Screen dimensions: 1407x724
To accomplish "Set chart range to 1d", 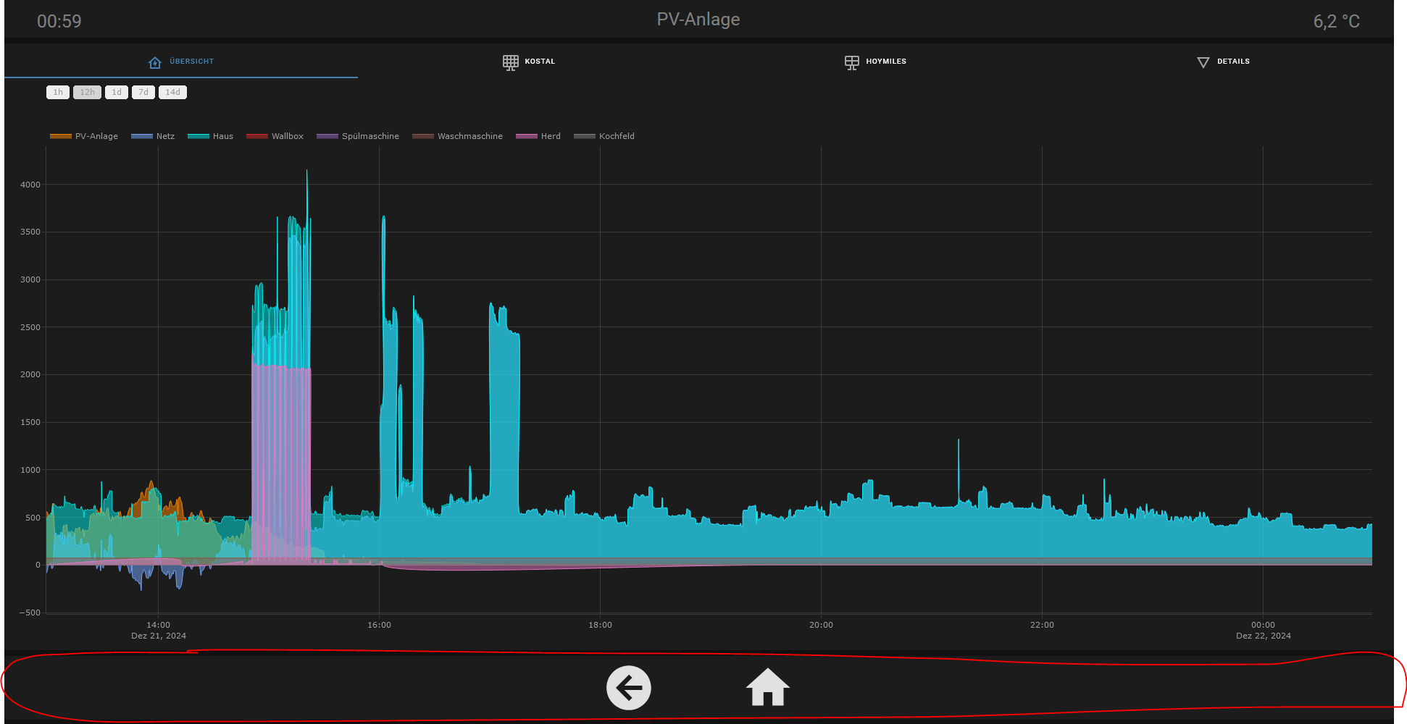I will (x=117, y=92).
